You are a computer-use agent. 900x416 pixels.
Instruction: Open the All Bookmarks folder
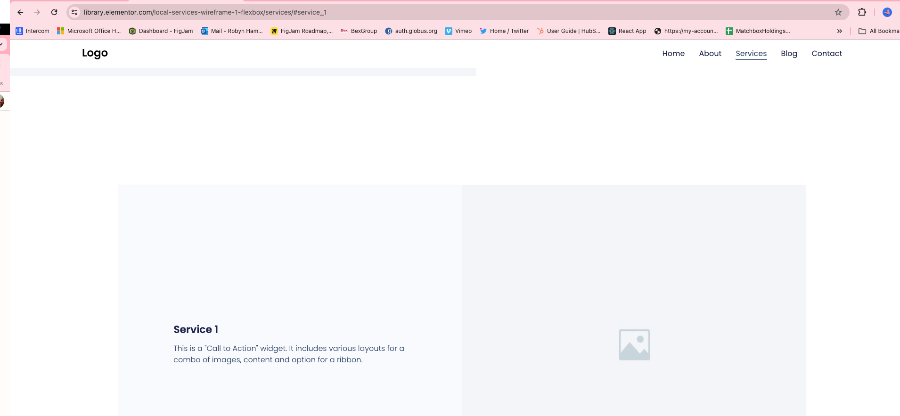879,31
